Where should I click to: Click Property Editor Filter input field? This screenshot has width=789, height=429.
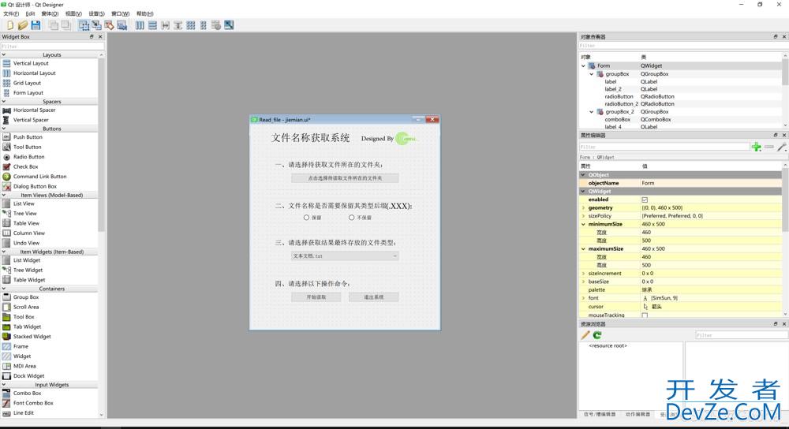click(x=664, y=147)
